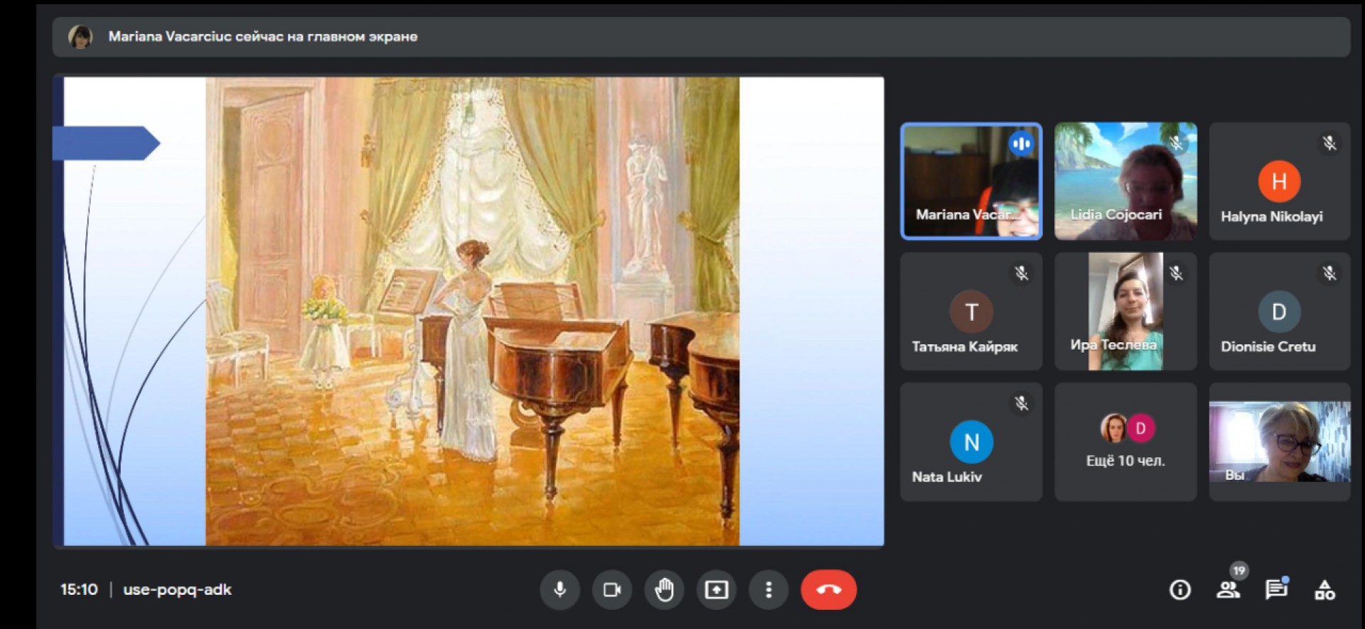Select Nata Lukiv's participant tile
1365x629 pixels.
(x=971, y=442)
